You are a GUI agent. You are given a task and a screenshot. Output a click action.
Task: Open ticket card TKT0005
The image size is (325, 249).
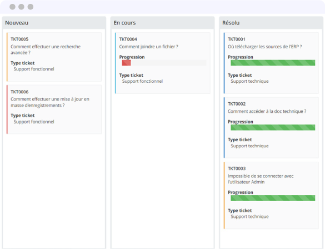(x=54, y=57)
